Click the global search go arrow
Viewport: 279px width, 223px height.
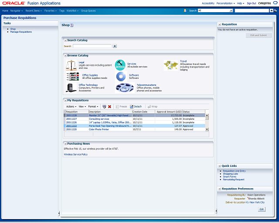coord(271,10)
